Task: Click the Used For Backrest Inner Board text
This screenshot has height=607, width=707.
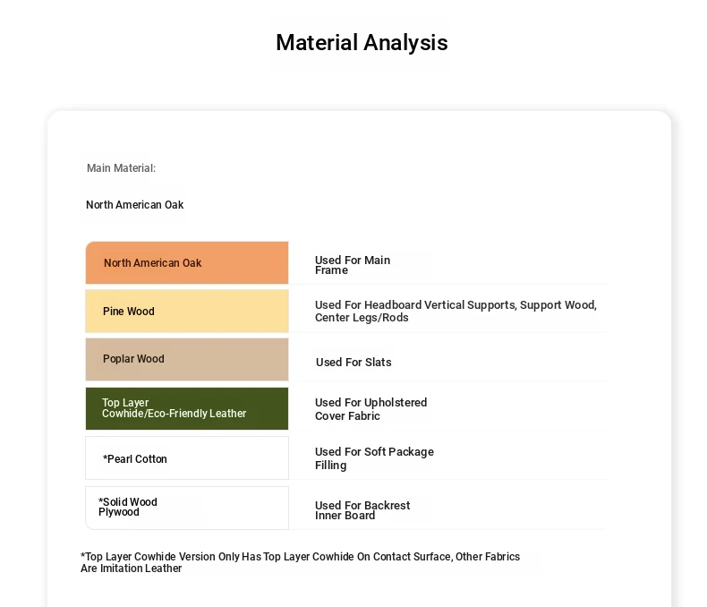Action: (362, 510)
